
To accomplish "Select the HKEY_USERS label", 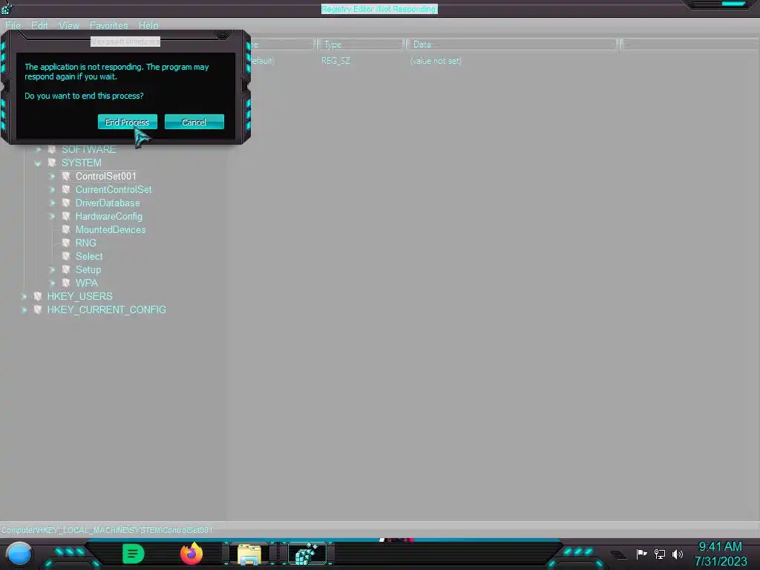I will point(80,296).
